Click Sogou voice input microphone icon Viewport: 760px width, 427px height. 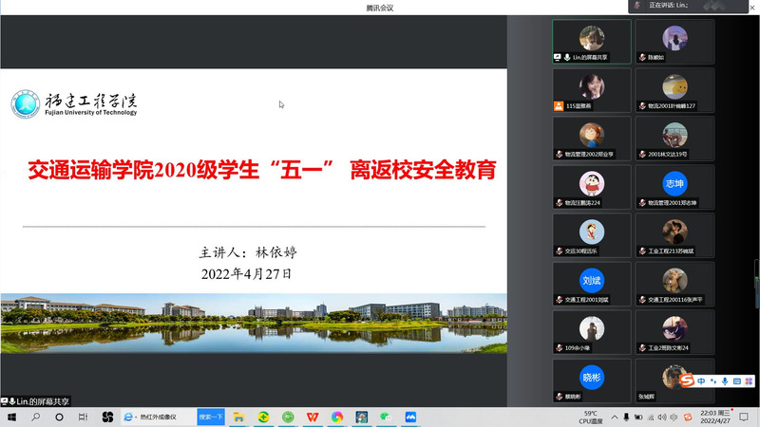tap(725, 381)
